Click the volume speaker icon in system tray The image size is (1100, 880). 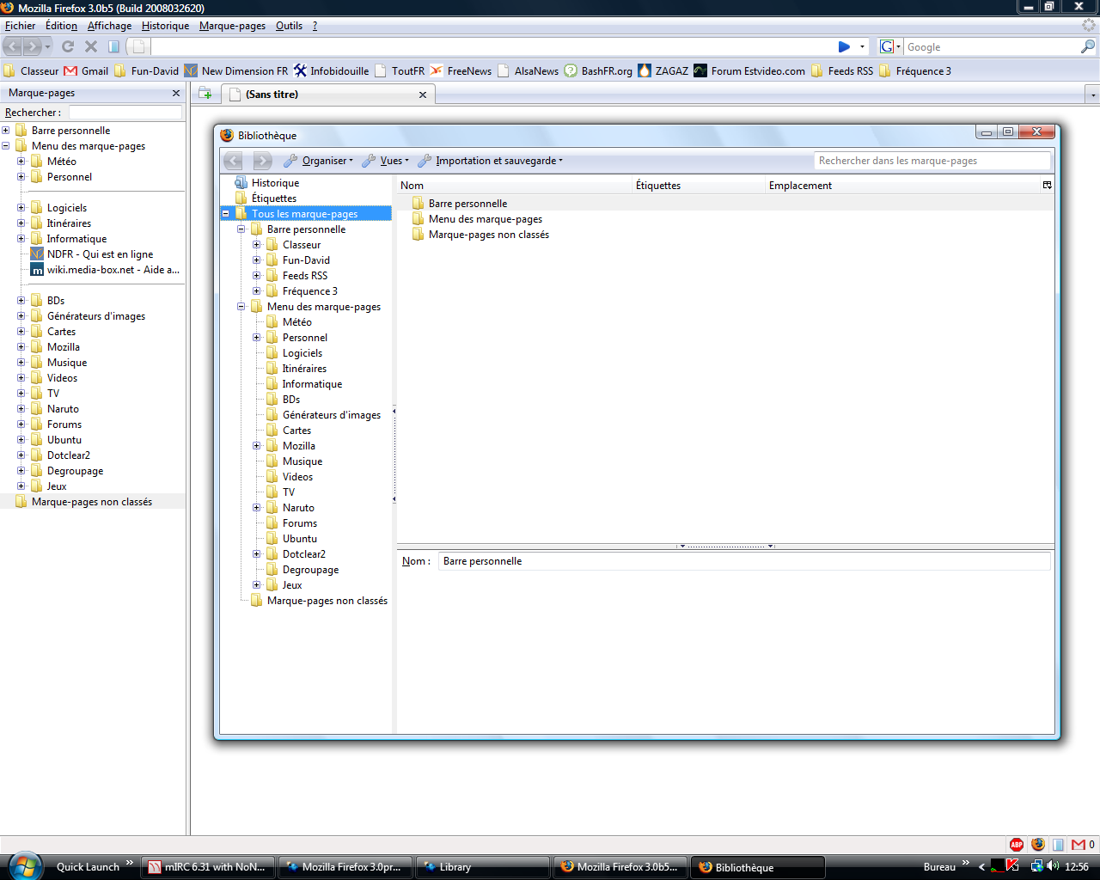coord(1053,866)
